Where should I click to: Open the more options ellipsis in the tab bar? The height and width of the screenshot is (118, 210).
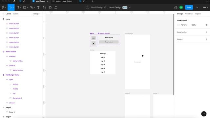click(206, 1)
